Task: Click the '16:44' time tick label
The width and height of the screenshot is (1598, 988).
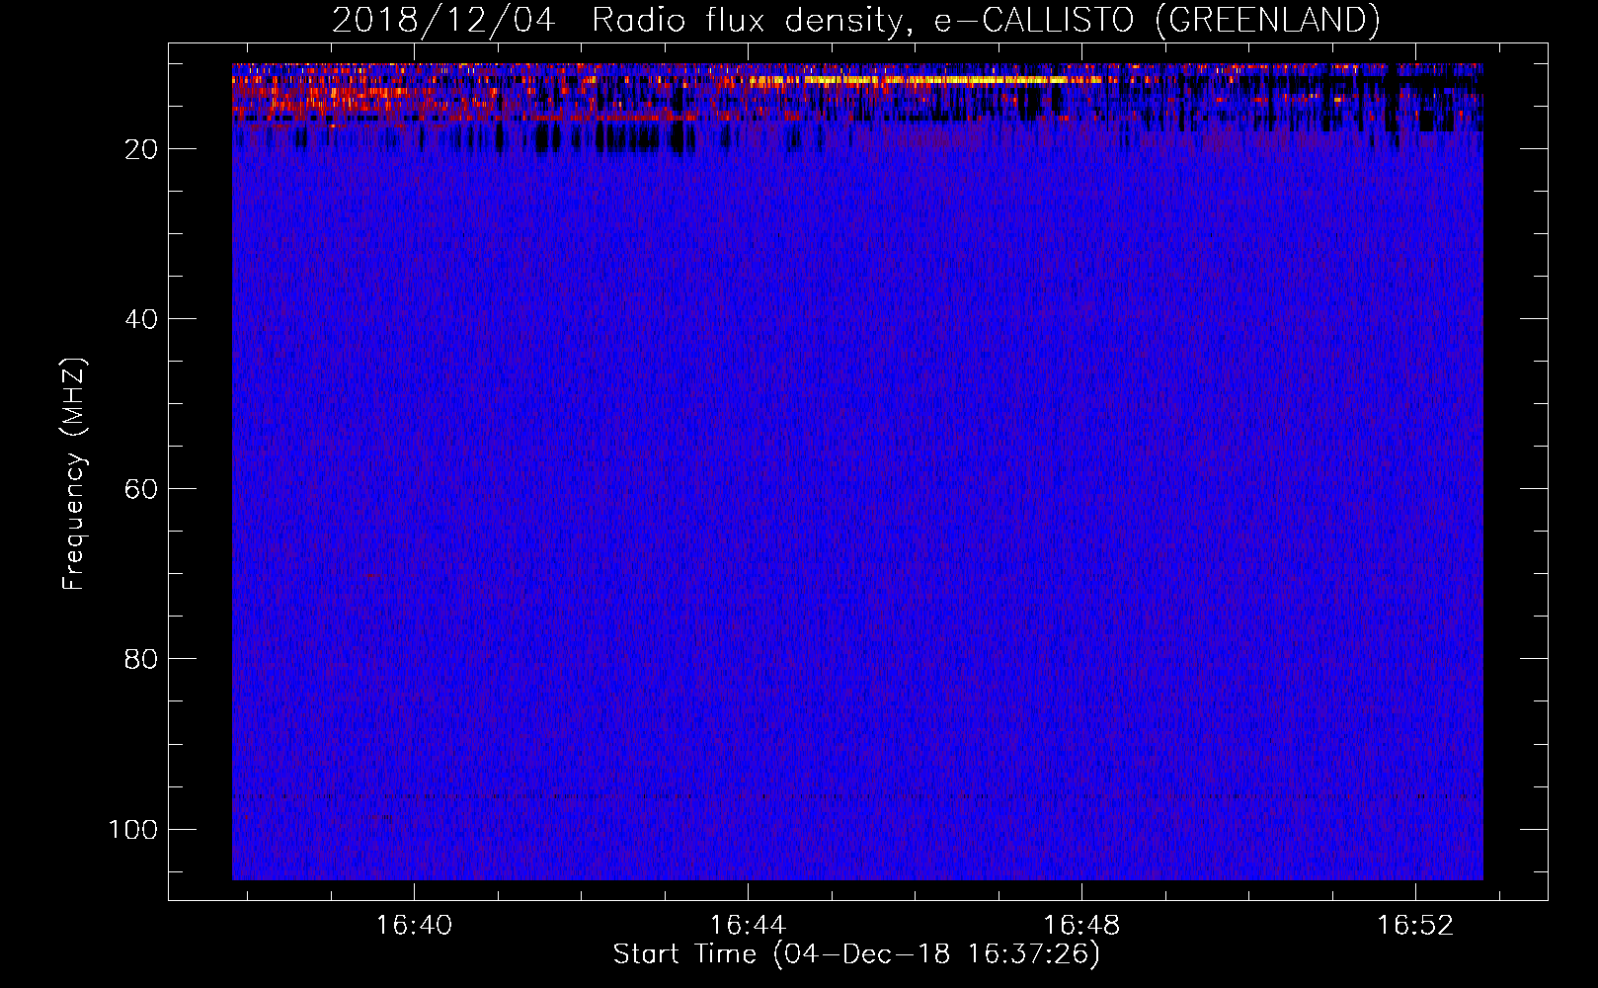Action: (x=748, y=925)
